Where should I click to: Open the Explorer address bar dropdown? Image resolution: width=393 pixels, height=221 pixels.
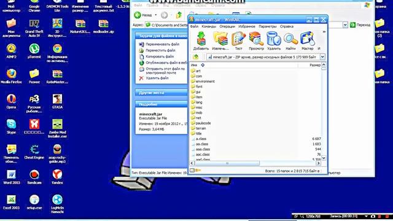tap(345, 25)
